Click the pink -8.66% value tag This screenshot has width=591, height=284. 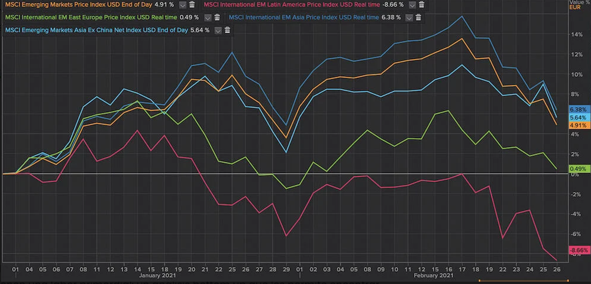pyautogui.click(x=577, y=250)
